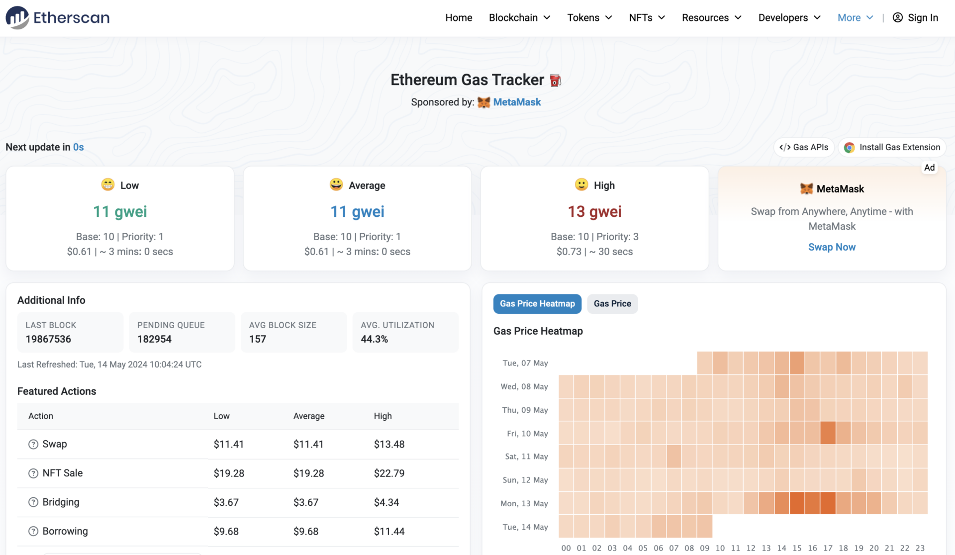Click the MetaMask fox icon next to Sponsored by
Image resolution: width=955 pixels, height=555 pixels.
click(x=483, y=102)
